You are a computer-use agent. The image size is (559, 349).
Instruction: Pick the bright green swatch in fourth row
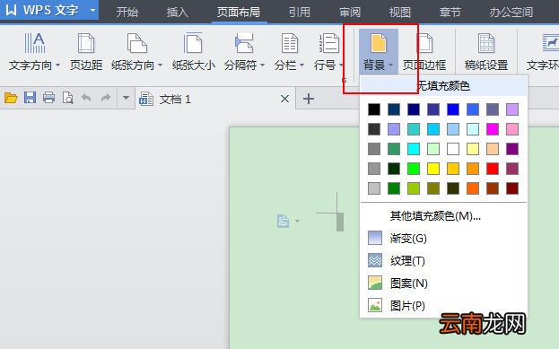(414, 169)
